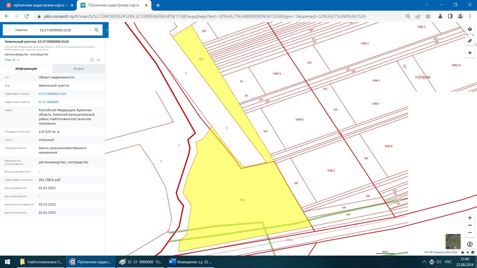Collapse the left information sidebar
The image size is (477, 268).
(x=107, y=30)
